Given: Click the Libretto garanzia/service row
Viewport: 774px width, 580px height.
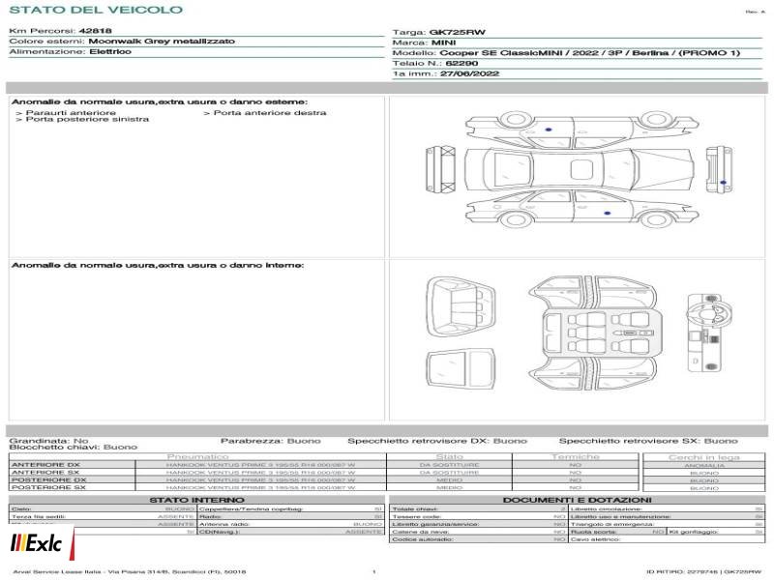Looking at the screenshot, I should click(x=478, y=524).
